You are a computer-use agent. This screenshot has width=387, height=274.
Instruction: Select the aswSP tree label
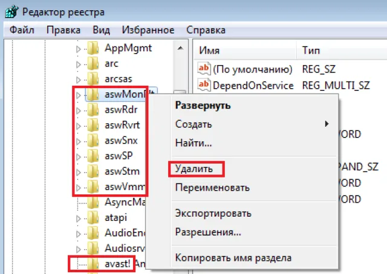coord(119,156)
